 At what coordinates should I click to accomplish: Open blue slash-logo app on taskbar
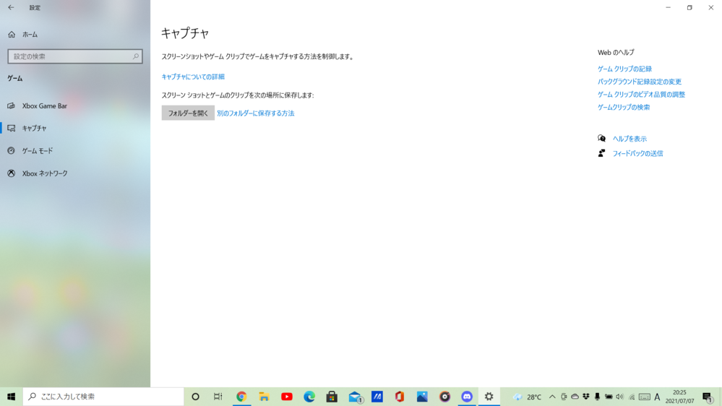[377, 397]
